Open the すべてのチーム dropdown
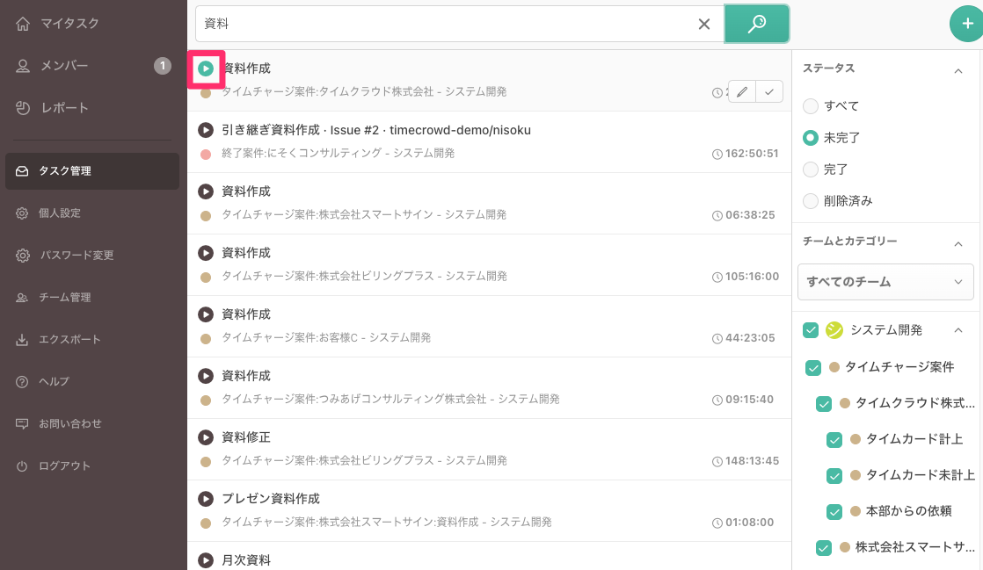983x570 pixels. pyautogui.click(x=885, y=282)
